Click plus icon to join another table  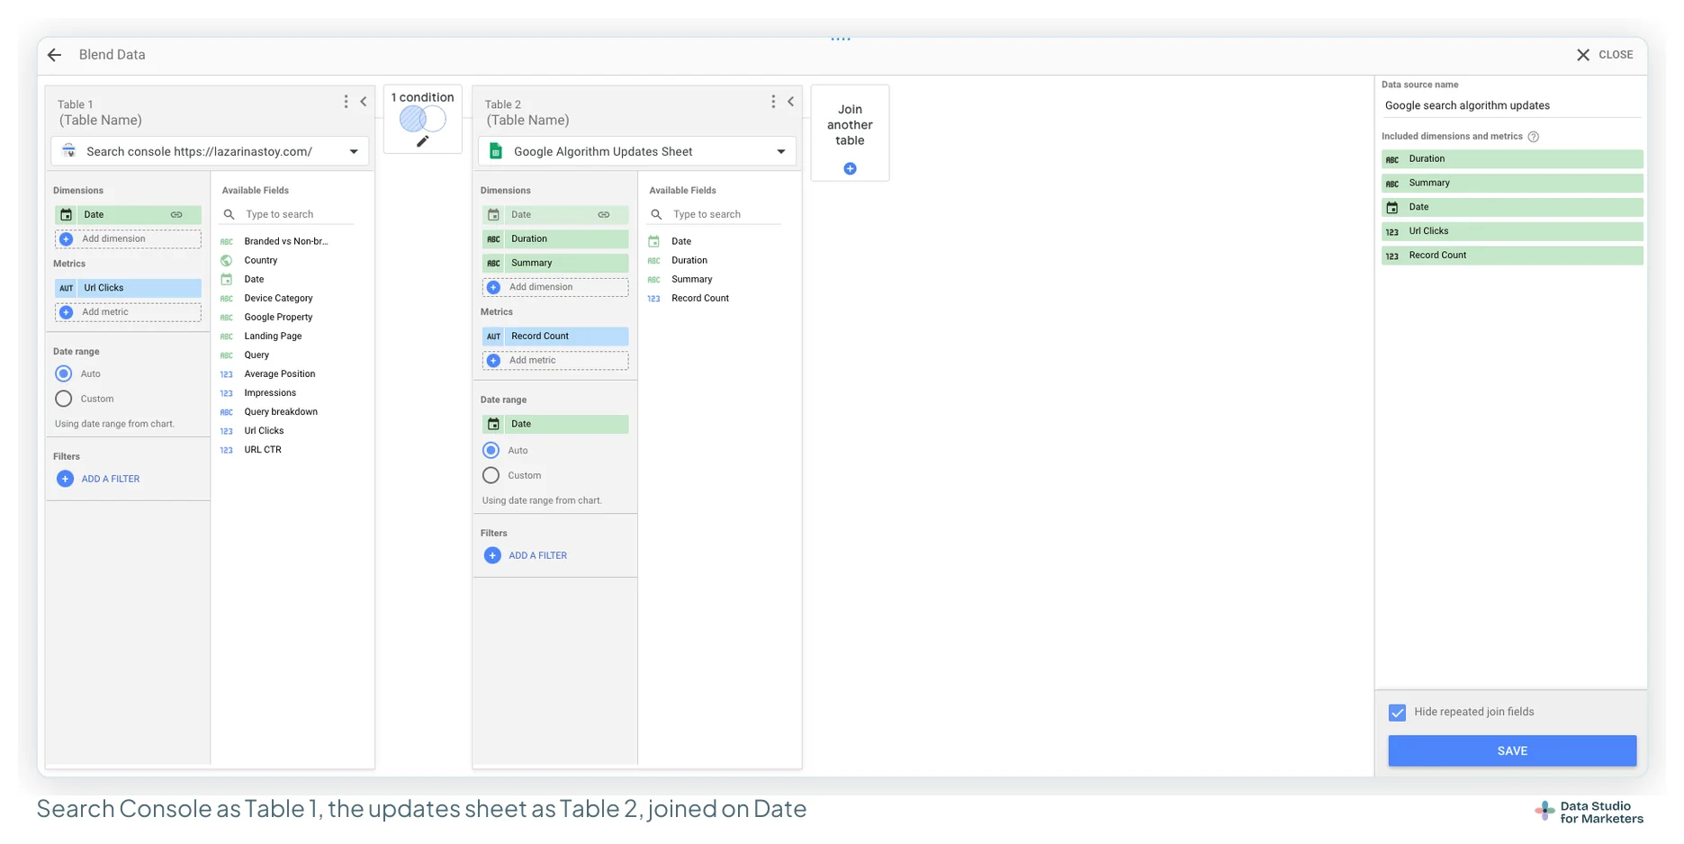(850, 168)
